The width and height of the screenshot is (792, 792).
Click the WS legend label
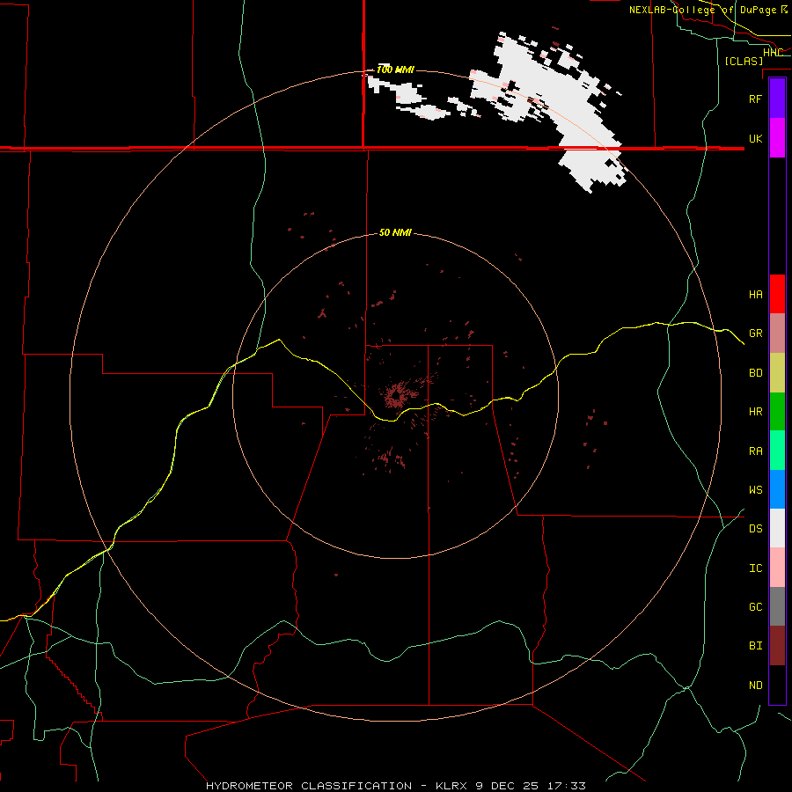755,489
